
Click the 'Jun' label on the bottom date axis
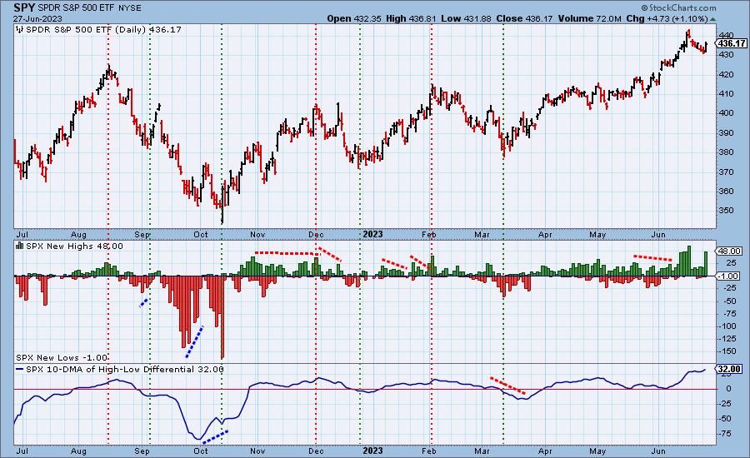click(x=658, y=451)
